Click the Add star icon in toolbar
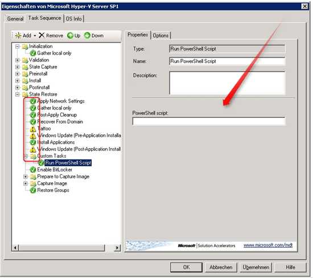The height and width of the screenshot is (278, 313). pyautogui.click(x=18, y=35)
